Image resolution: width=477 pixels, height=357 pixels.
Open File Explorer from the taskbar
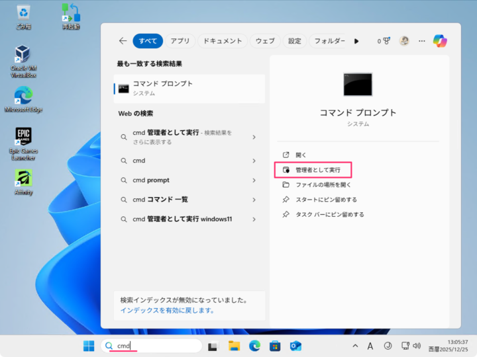click(234, 346)
